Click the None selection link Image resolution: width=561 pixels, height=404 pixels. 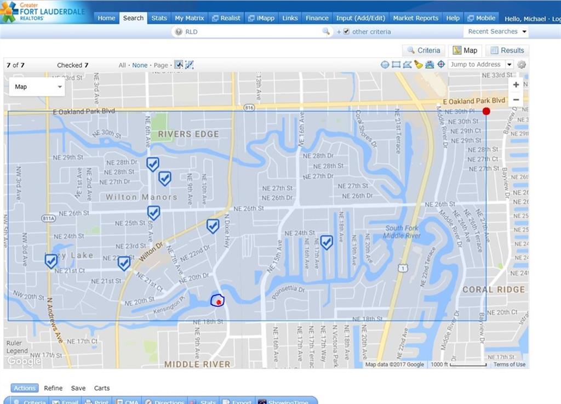(140, 65)
